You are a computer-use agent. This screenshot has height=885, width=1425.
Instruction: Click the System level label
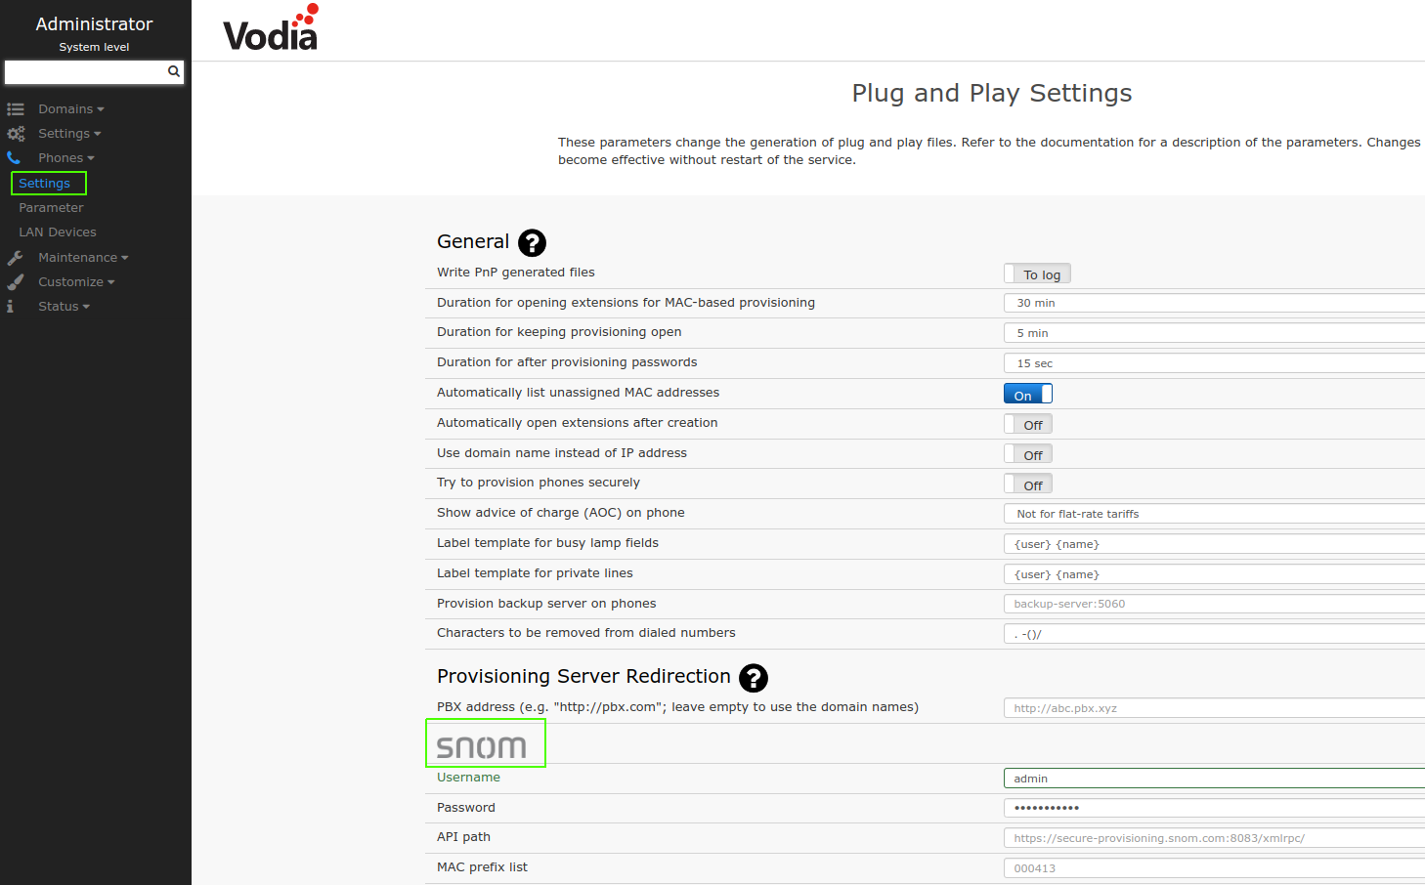point(94,47)
